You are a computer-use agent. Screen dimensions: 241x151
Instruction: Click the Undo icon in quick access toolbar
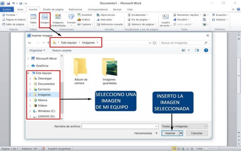[13, 3]
